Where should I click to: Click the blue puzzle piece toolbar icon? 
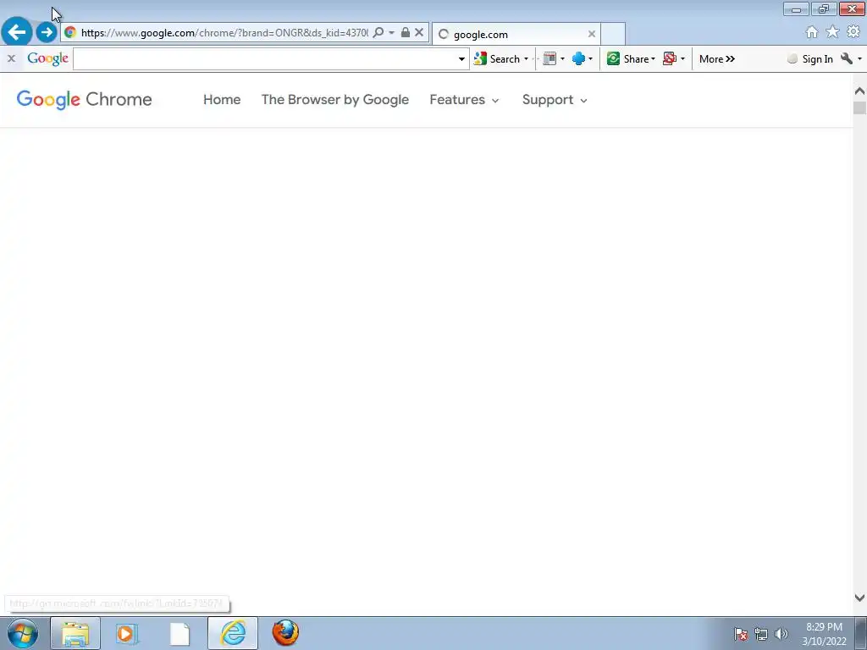[x=578, y=58]
